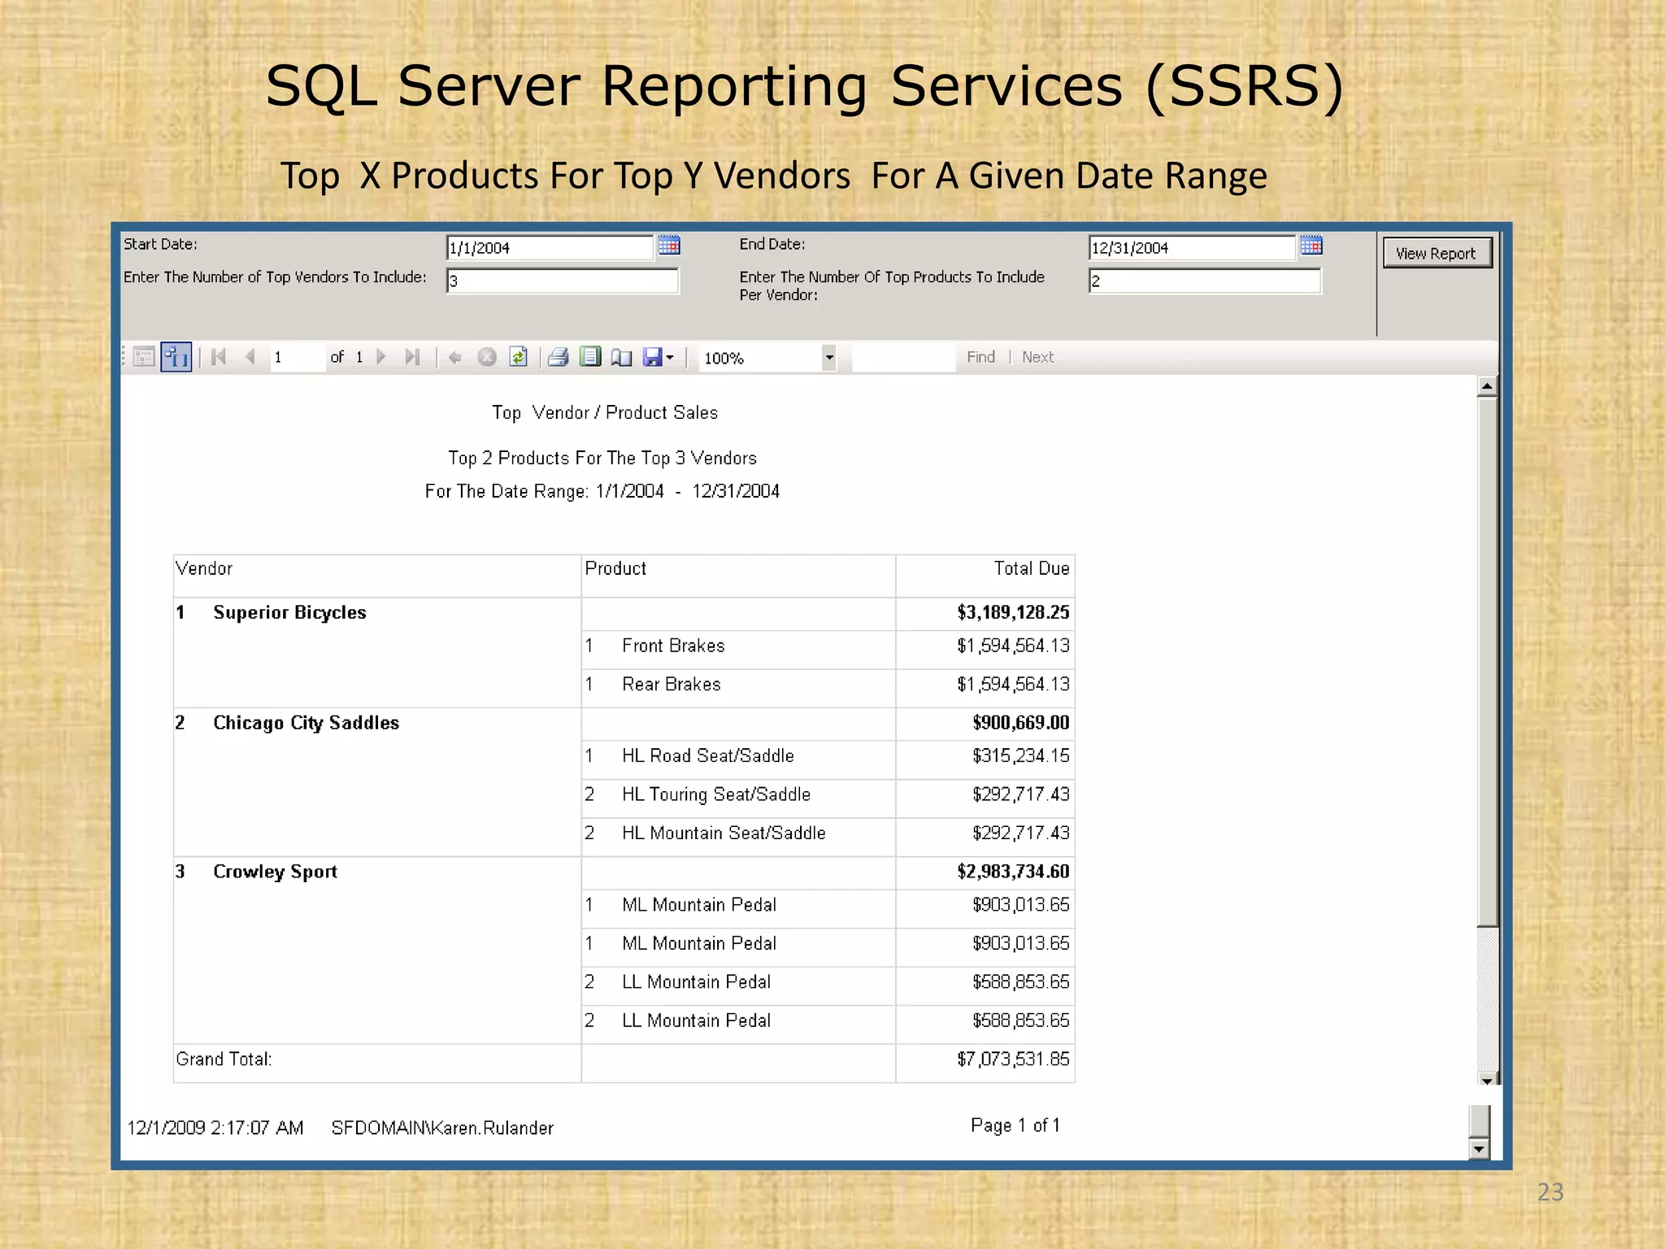Click the Vendor column header
Image resolution: width=1665 pixels, height=1249 pixels.
[x=204, y=568]
